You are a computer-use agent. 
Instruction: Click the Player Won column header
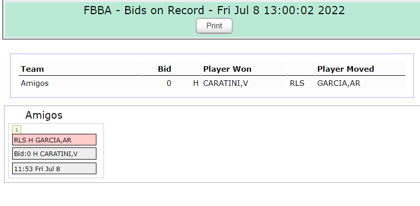click(x=227, y=69)
